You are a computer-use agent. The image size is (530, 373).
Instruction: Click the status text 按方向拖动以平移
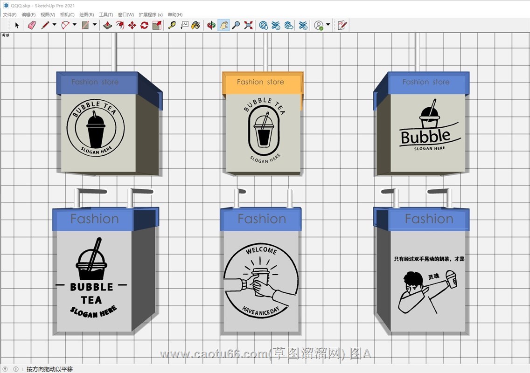(49, 369)
